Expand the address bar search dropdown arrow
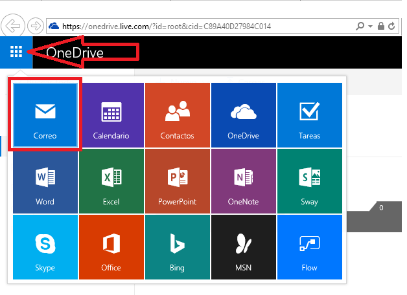 coord(371,26)
